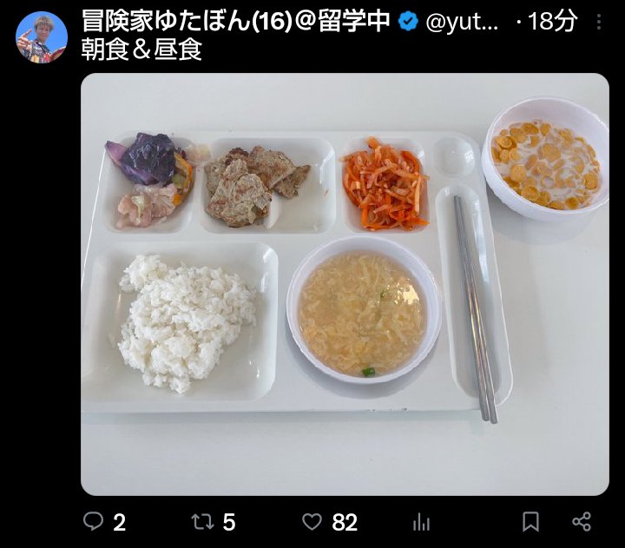Click the tweet text 朝食＆昼食
The image size is (625, 548).
pos(141,50)
